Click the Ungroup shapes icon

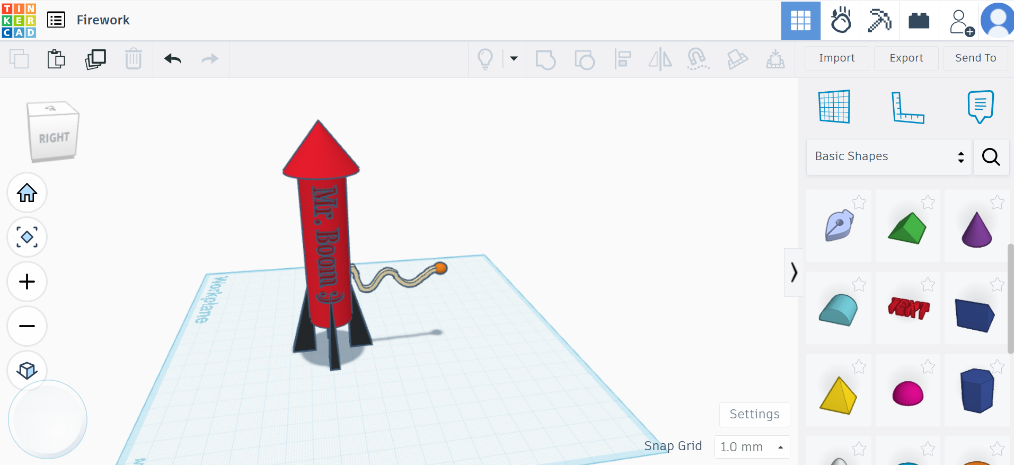[585, 59]
